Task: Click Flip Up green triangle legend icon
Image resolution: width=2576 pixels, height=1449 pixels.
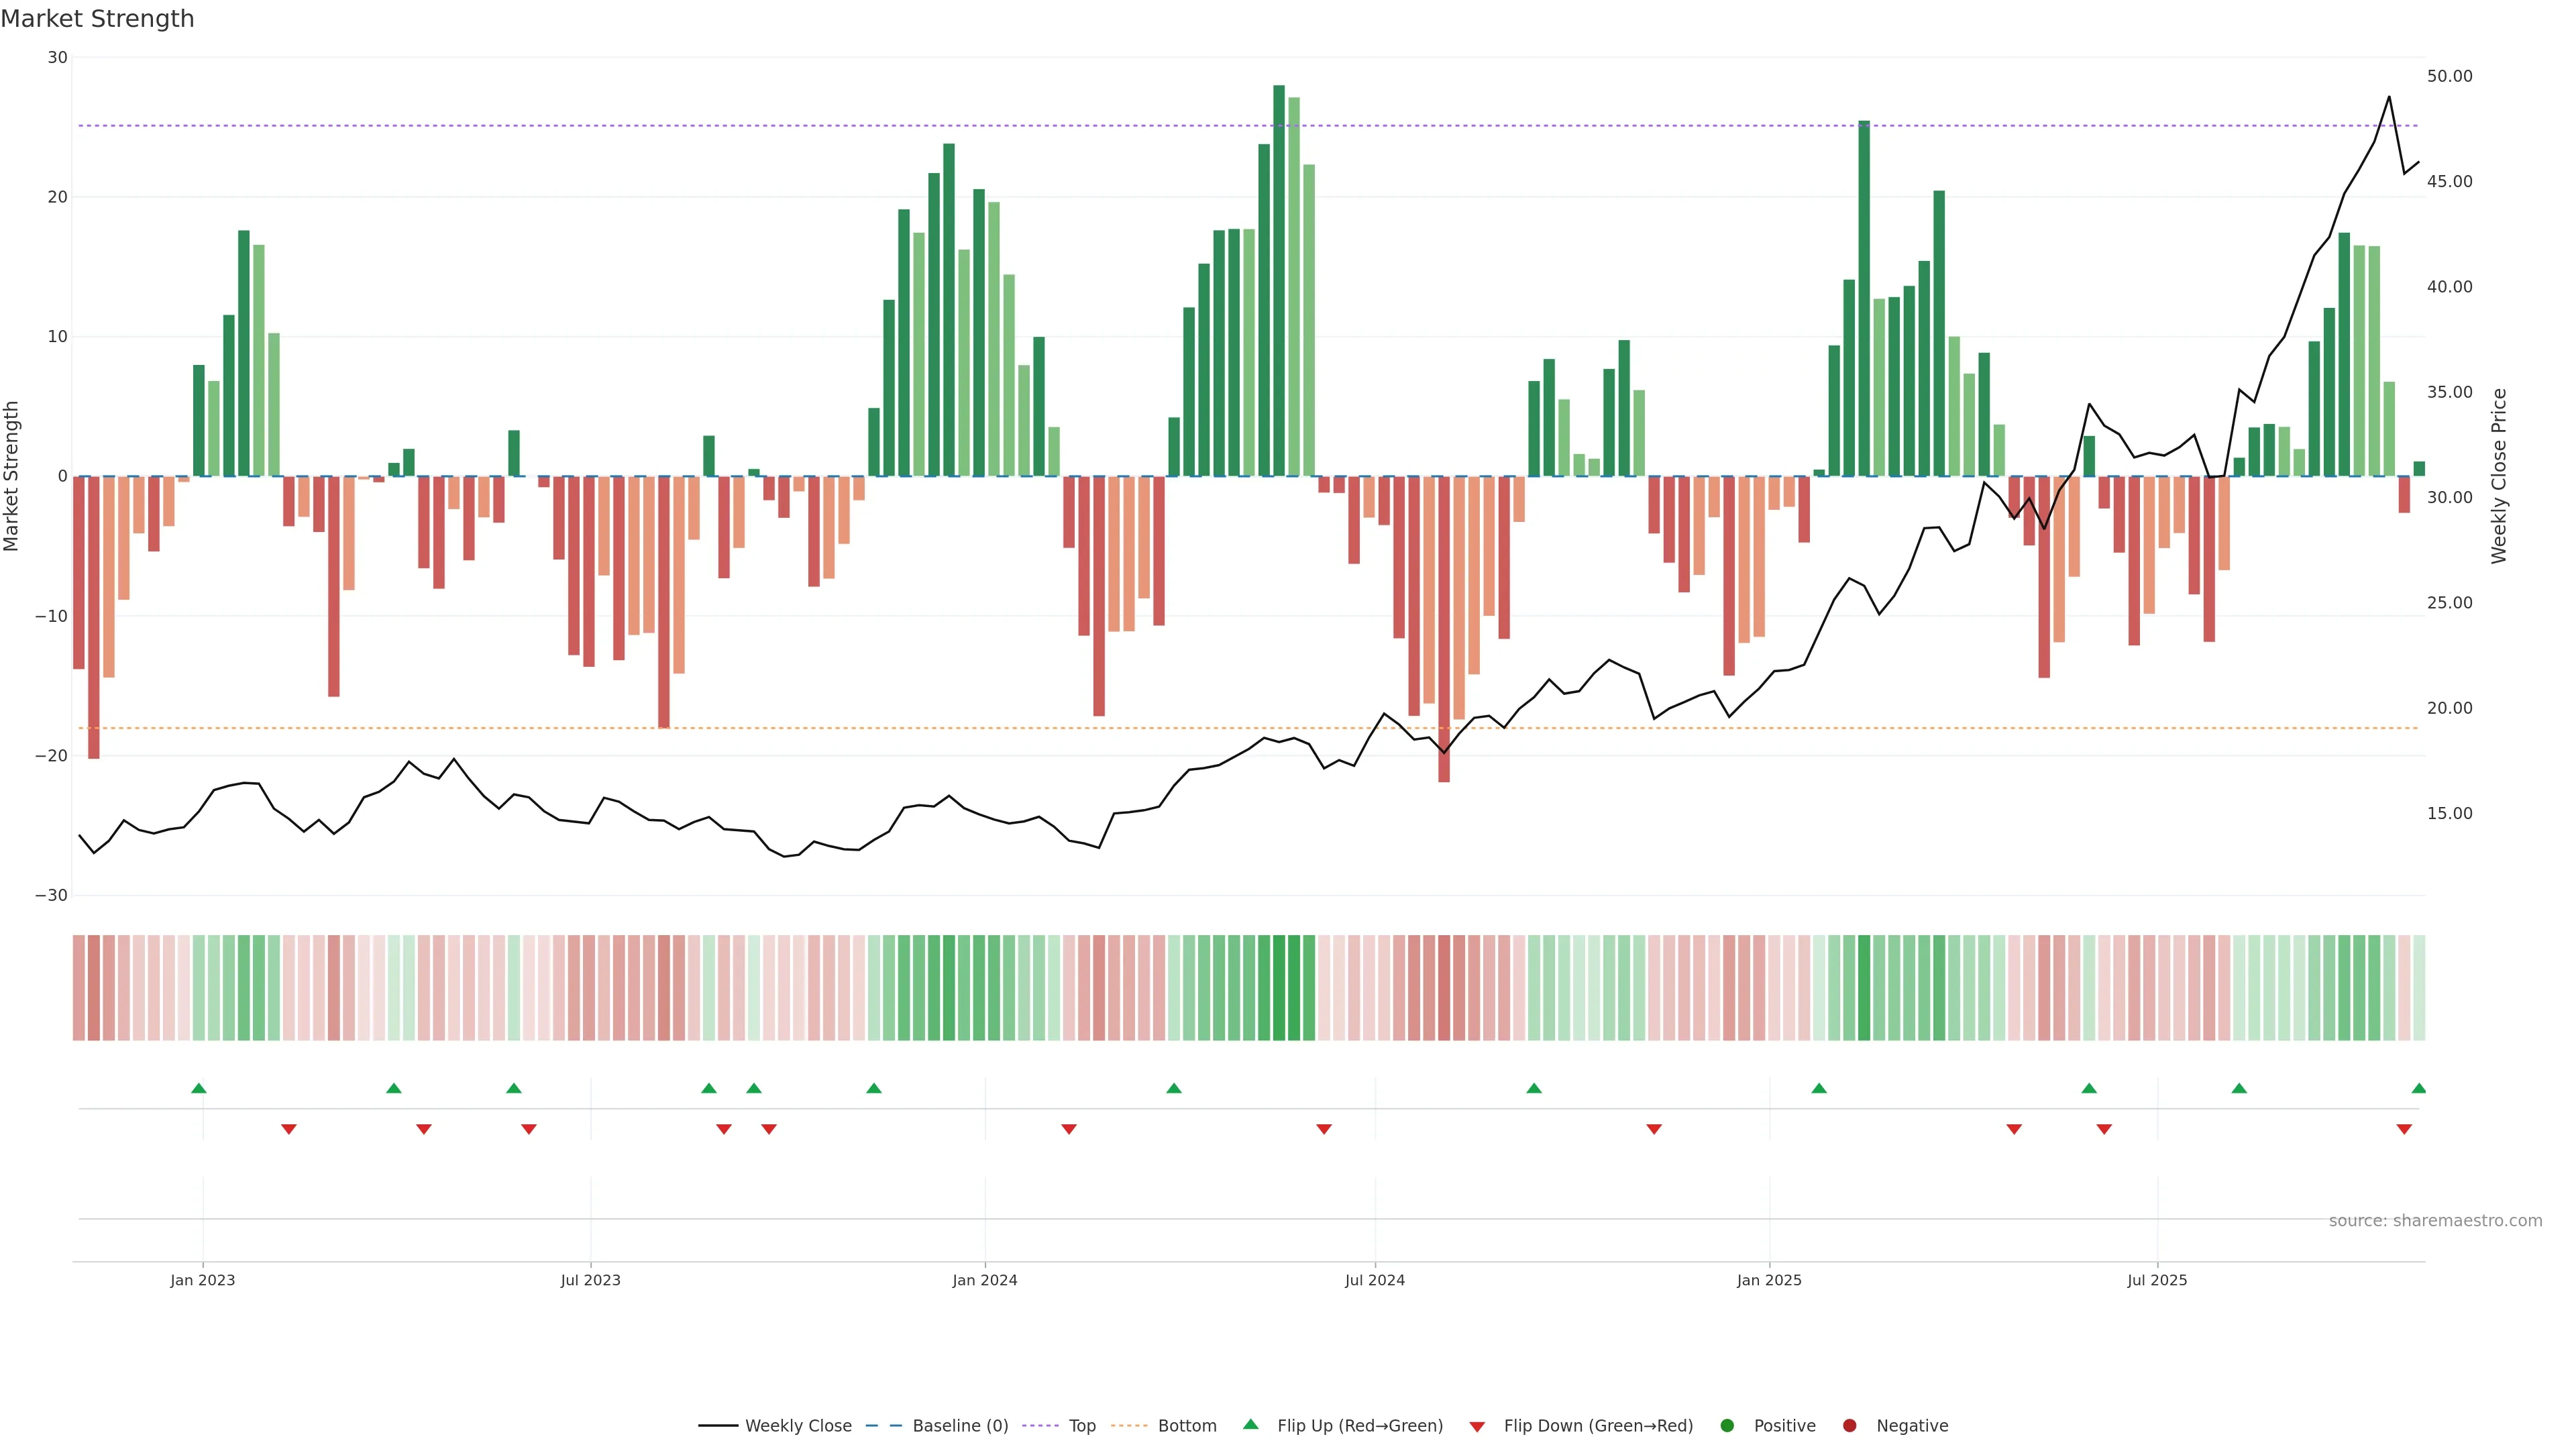Action: pos(1250,1424)
